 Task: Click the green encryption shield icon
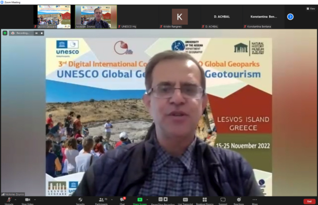pyautogui.click(x=5, y=33)
